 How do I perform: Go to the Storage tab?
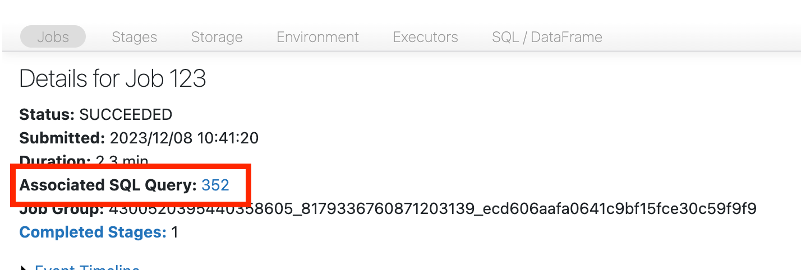217,37
